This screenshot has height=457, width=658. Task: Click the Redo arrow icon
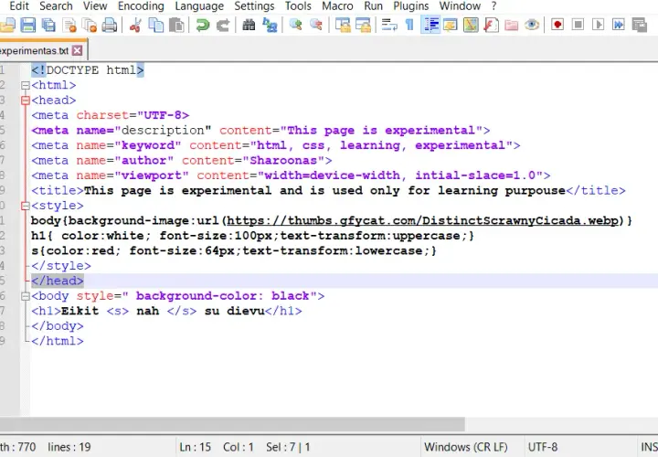click(x=223, y=26)
